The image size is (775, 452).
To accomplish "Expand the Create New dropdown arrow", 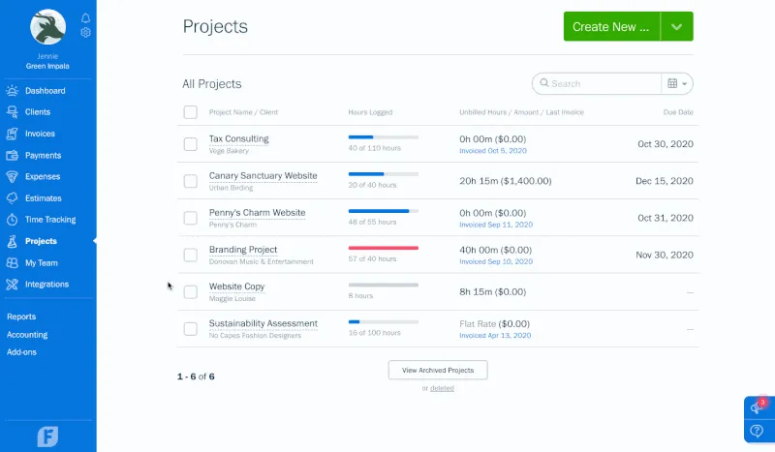I will (677, 27).
